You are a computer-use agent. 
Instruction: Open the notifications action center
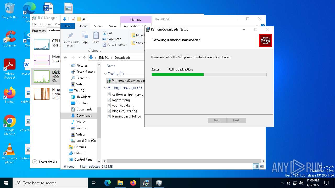click(x=326, y=183)
